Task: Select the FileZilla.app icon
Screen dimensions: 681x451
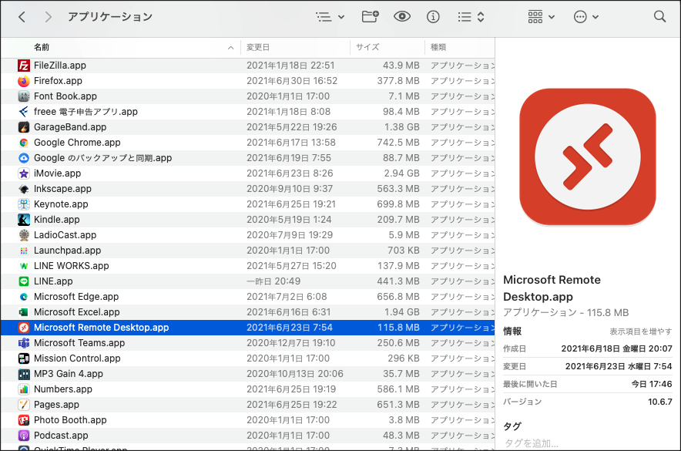Action: point(24,66)
